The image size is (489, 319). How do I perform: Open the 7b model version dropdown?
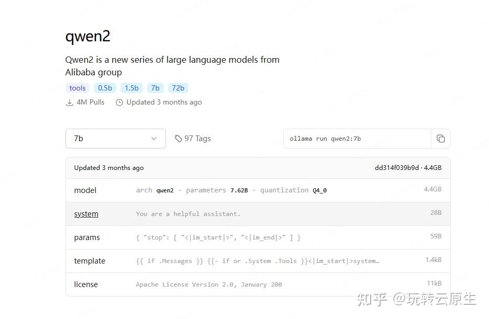(115, 138)
